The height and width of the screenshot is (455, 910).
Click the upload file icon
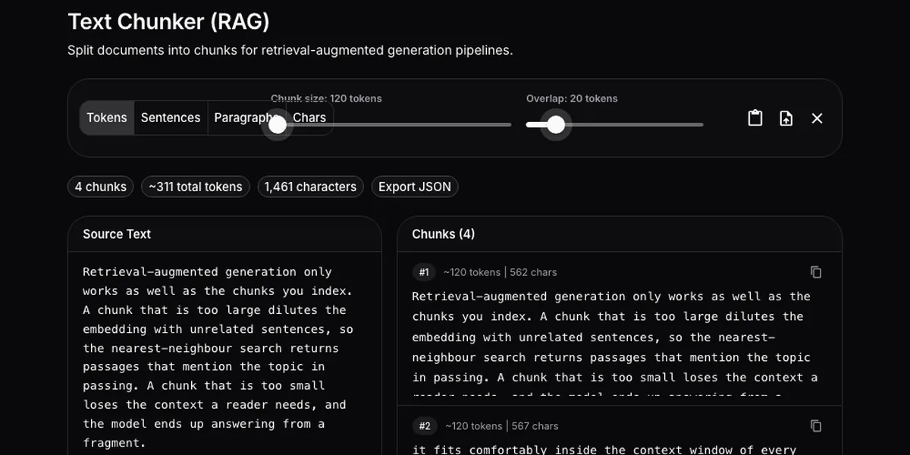click(x=786, y=118)
